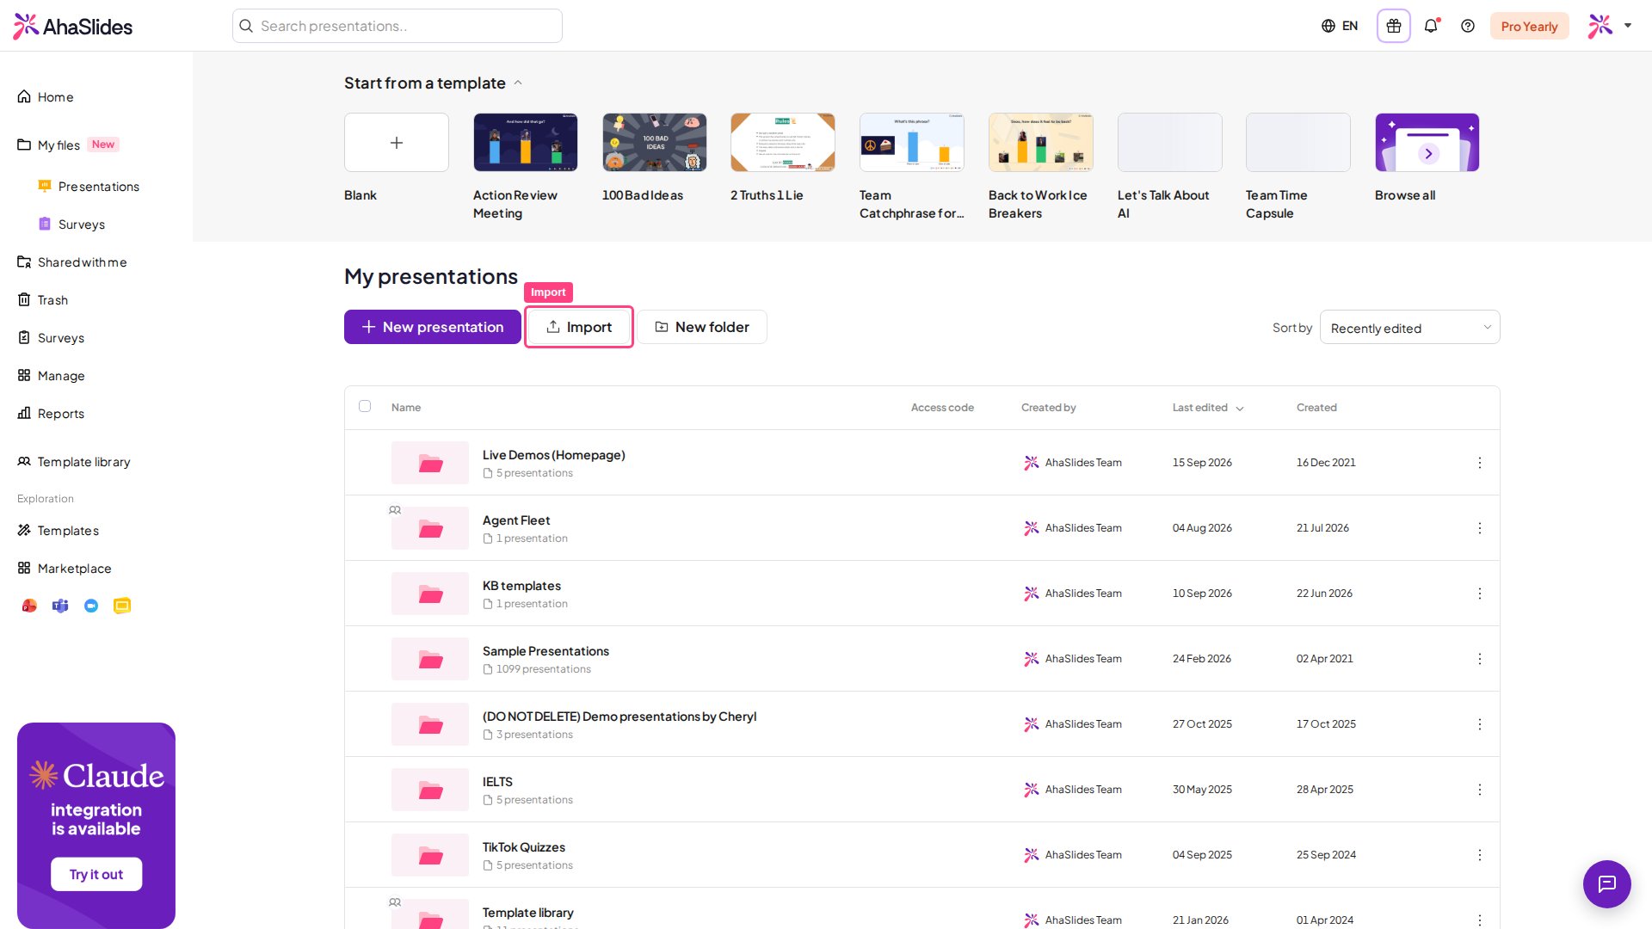Tick the select-all checkbox in table header
Screen dimensions: 1652x929
(x=365, y=406)
